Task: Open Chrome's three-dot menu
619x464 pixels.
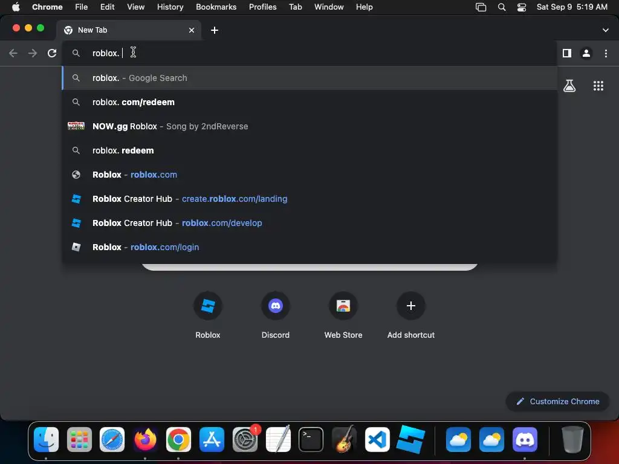Action: (x=606, y=53)
